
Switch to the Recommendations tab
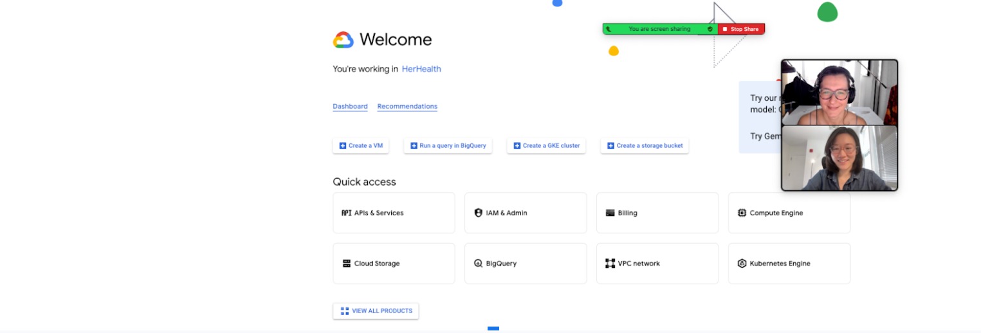click(x=407, y=107)
